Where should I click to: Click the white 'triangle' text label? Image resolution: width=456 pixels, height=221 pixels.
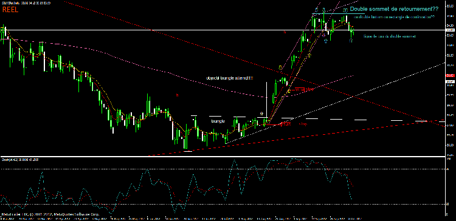pyautogui.click(x=218, y=121)
